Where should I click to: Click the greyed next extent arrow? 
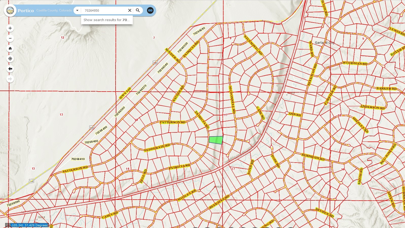pos(10,79)
